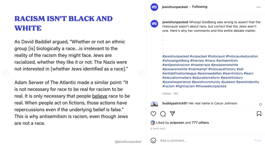
Task: View buddypatrick91 profile
Action: click(x=175, y=103)
